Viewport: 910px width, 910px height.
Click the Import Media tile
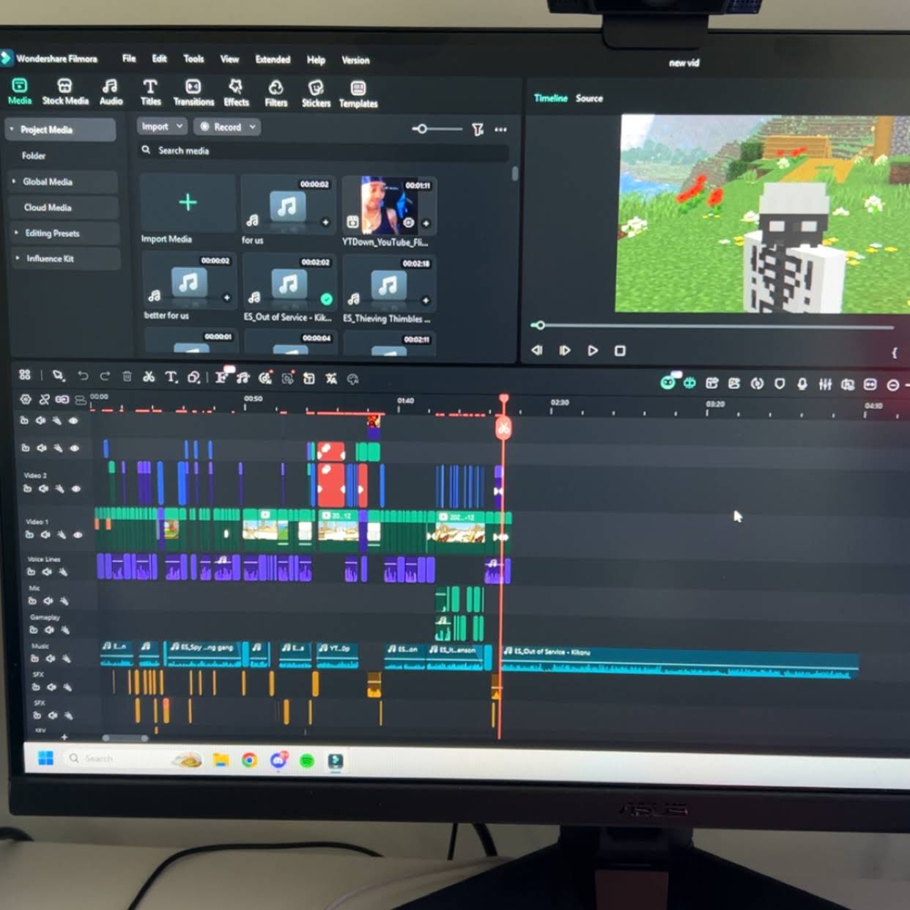click(x=188, y=210)
